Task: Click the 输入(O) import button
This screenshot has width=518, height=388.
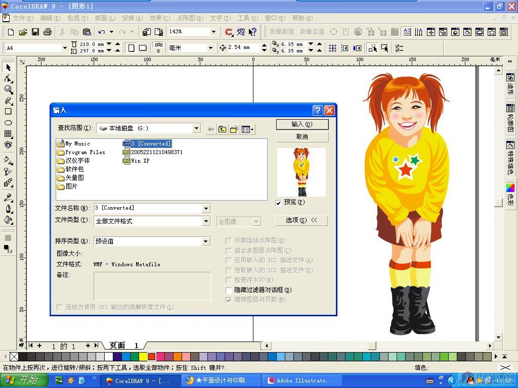Action: [x=303, y=124]
